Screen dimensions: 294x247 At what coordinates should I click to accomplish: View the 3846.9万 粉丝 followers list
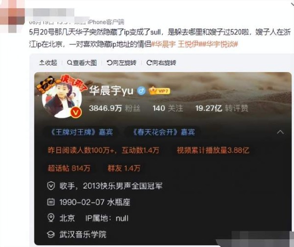(x=115, y=108)
